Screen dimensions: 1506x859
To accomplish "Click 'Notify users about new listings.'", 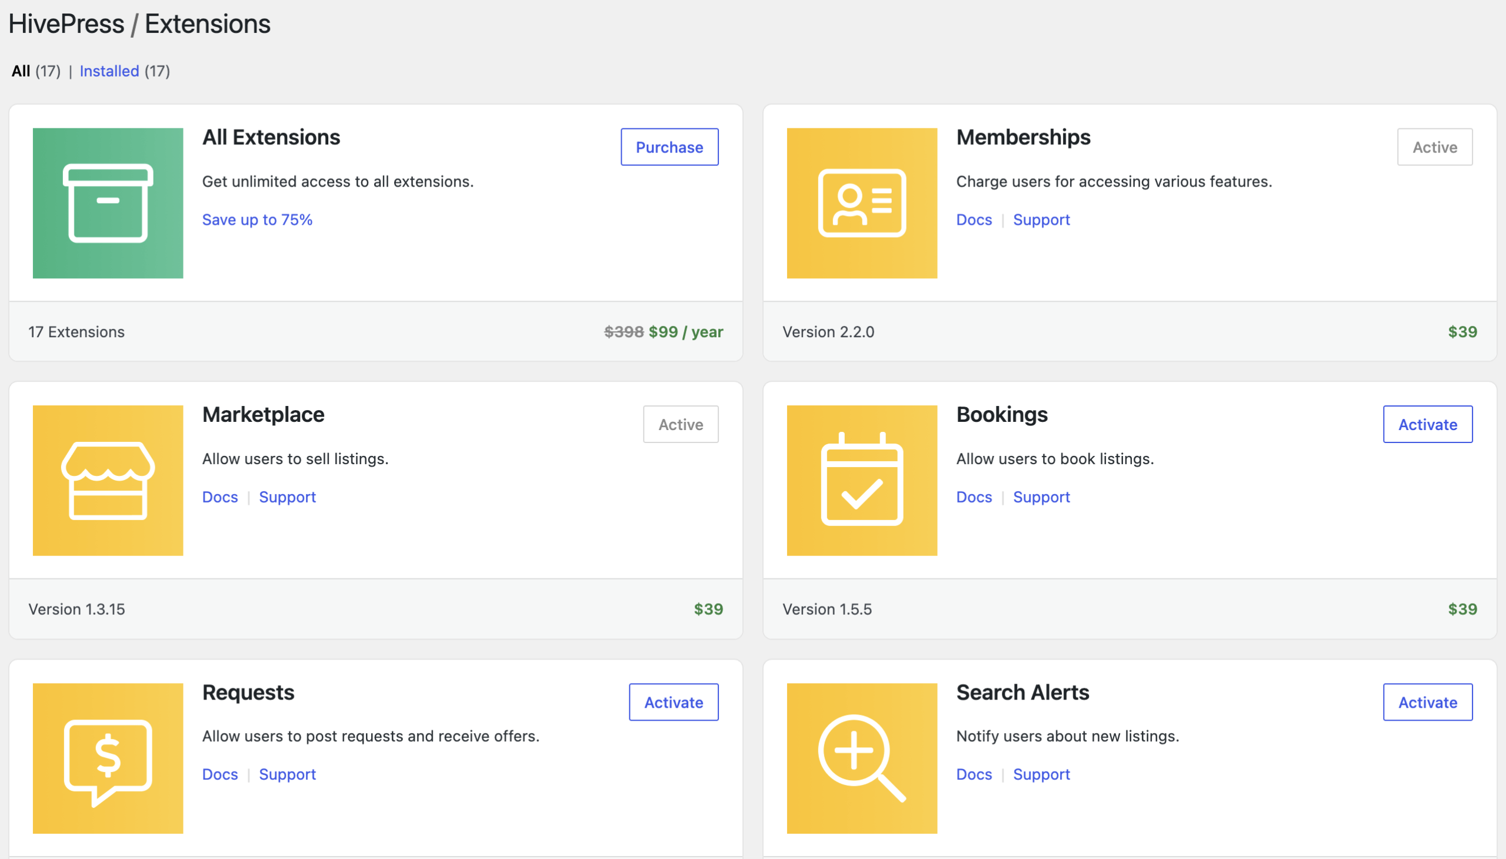I will click(1068, 735).
